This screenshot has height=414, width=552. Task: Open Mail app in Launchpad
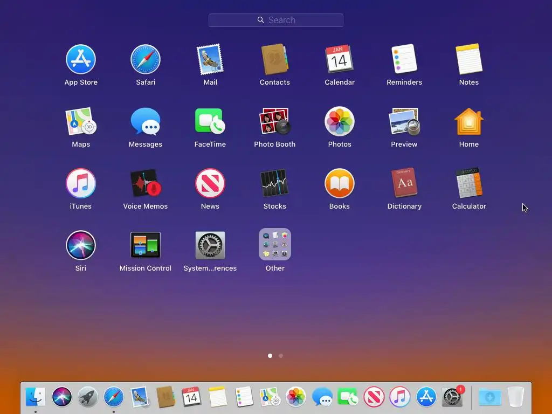210,59
